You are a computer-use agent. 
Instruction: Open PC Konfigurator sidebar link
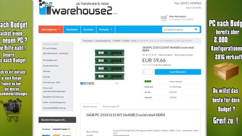(x=50, y=60)
